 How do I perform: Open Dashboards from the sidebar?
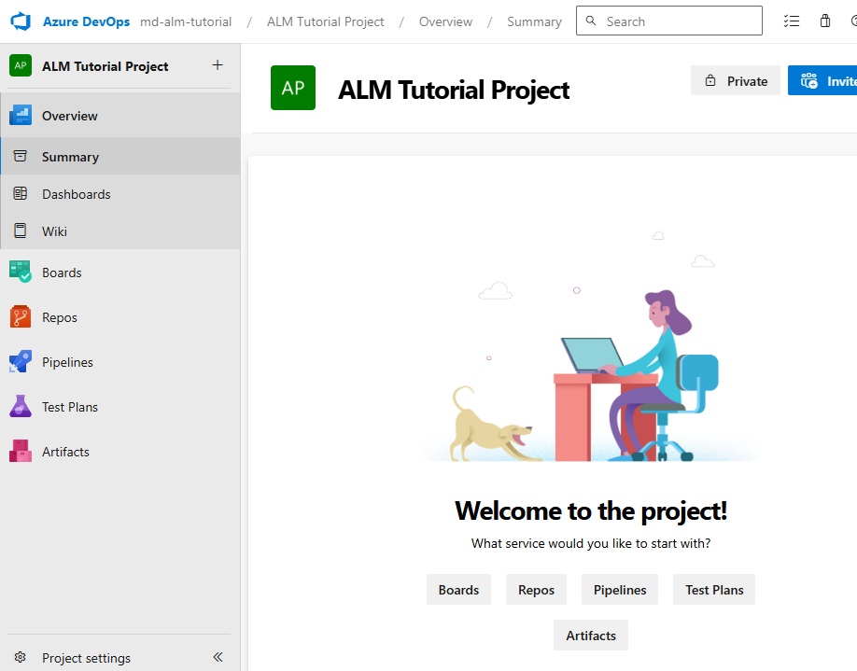coord(120,193)
